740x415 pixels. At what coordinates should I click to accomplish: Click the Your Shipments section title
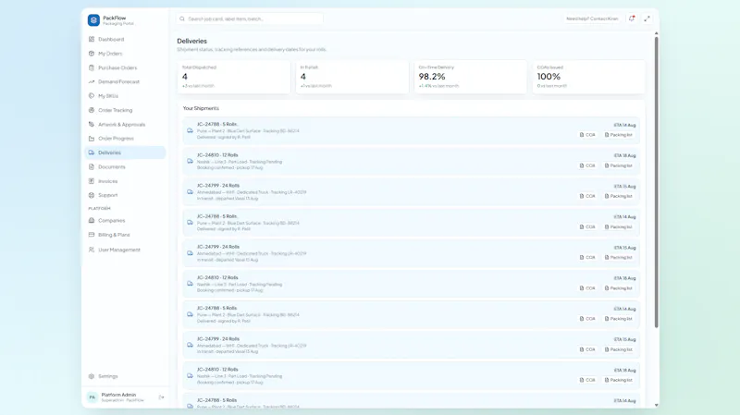(x=201, y=108)
